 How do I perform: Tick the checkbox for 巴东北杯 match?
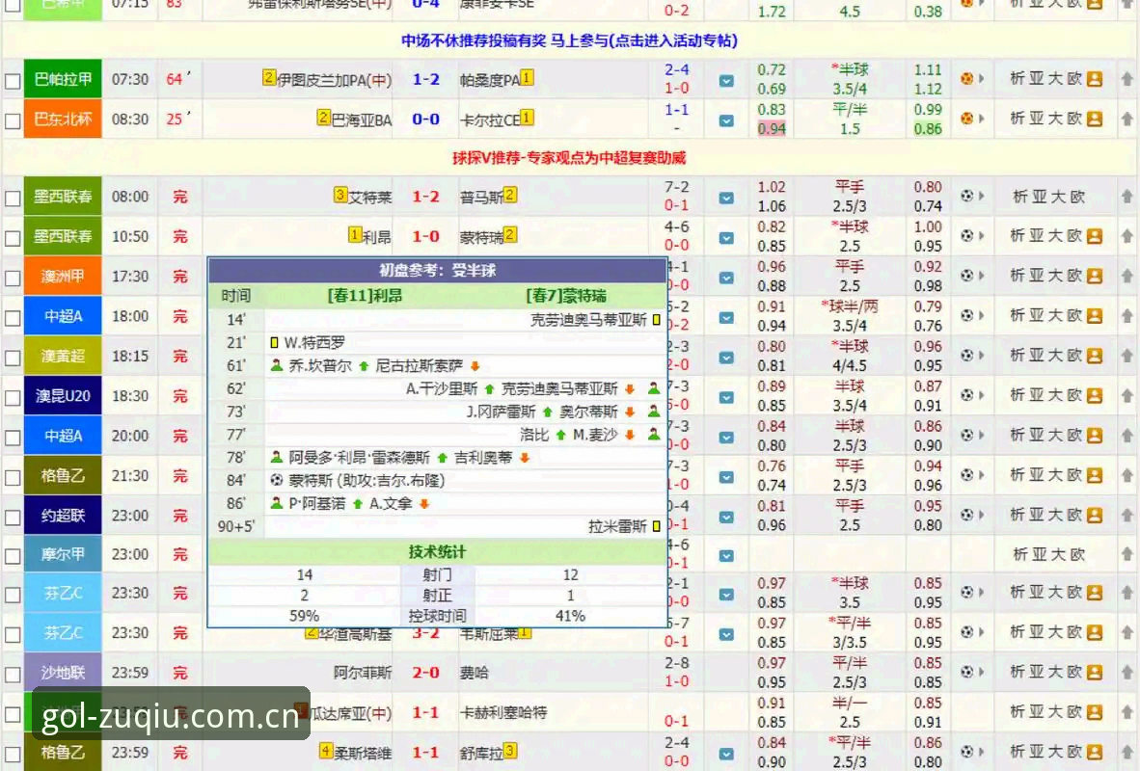click(x=13, y=120)
